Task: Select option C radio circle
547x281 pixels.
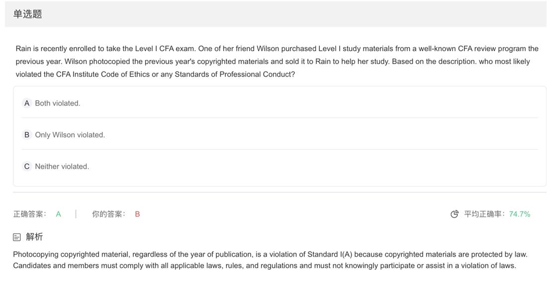Action: pyautogui.click(x=27, y=166)
